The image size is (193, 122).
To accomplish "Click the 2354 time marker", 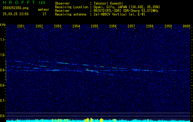I will point(76,26).
